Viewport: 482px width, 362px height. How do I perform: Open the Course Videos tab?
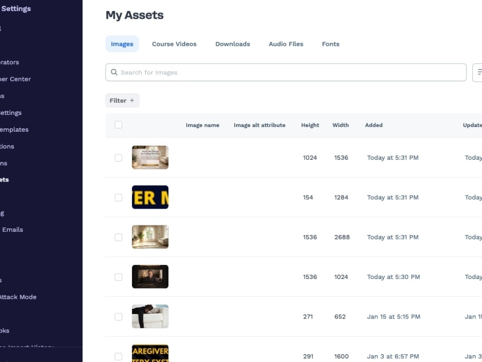coord(174,44)
